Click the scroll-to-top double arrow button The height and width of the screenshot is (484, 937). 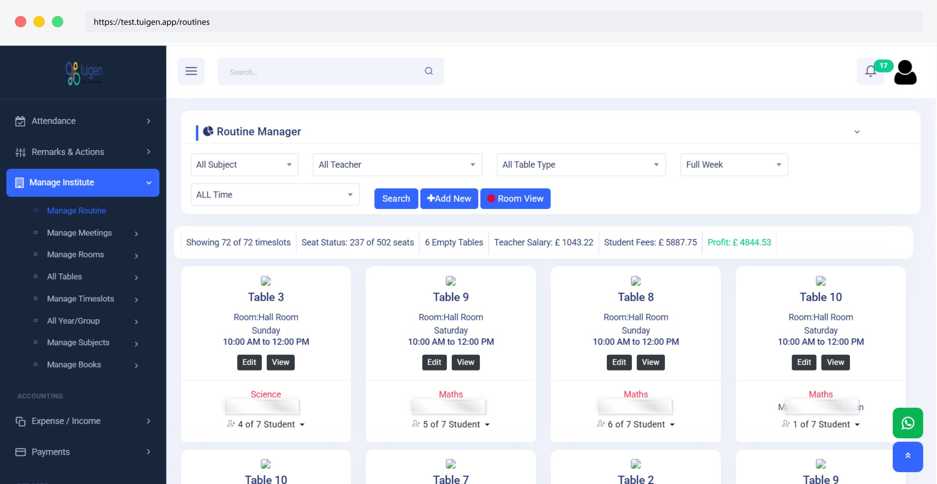[907, 456]
